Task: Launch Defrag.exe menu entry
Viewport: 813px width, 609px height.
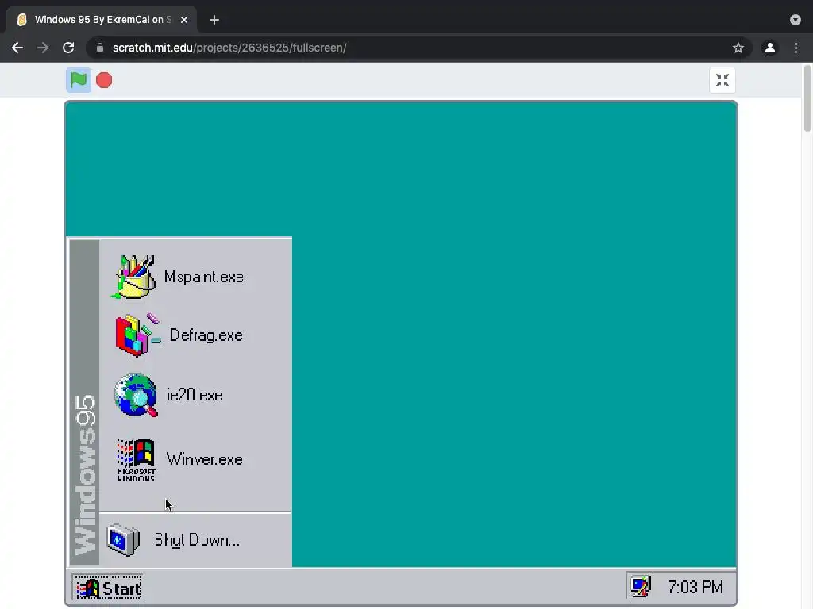Action: click(206, 335)
